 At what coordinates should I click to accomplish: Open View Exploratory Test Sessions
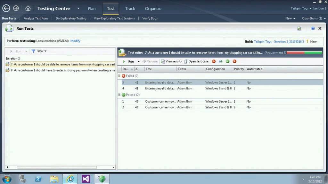(x=114, y=18)
